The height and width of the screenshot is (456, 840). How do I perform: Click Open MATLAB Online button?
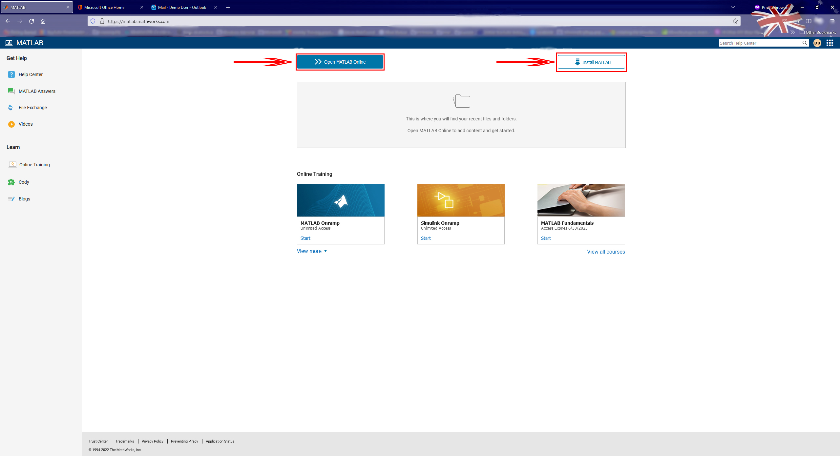[x=340, y=62]
